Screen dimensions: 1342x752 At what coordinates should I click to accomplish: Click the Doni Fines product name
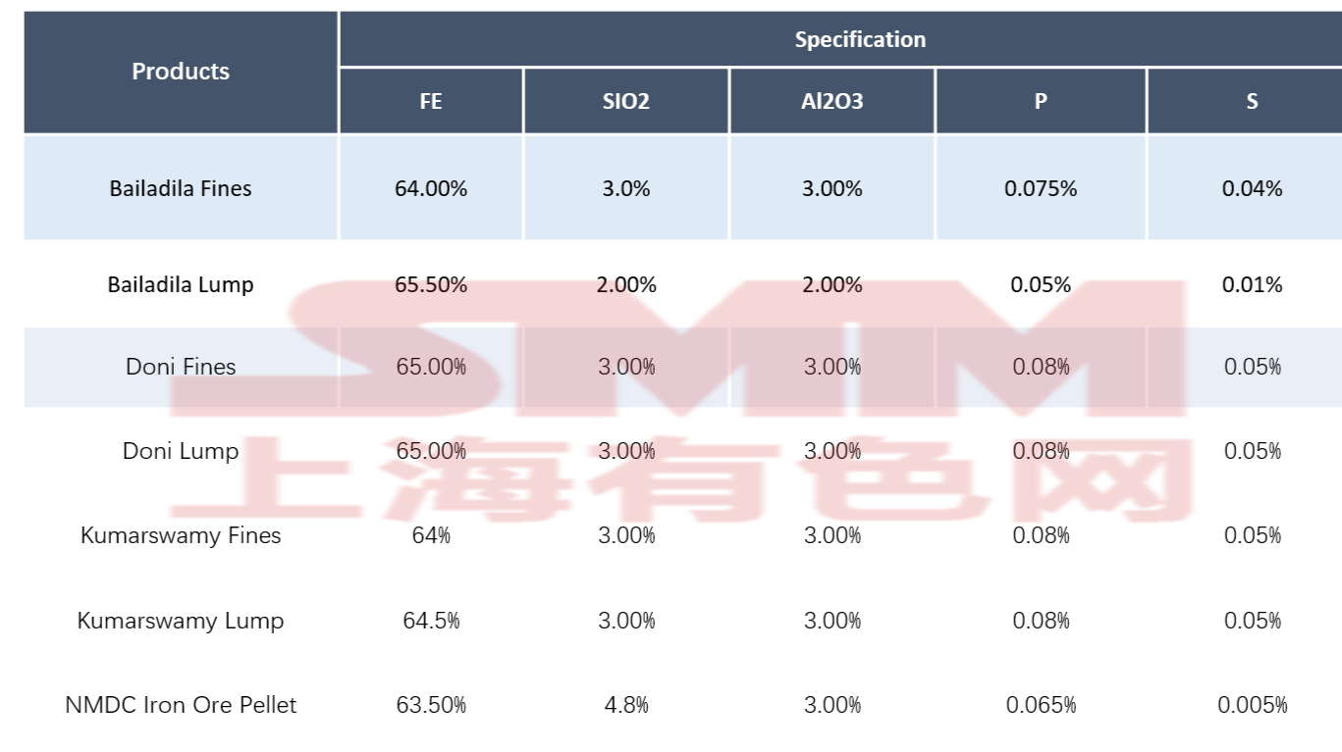click(x=181, y=367)
